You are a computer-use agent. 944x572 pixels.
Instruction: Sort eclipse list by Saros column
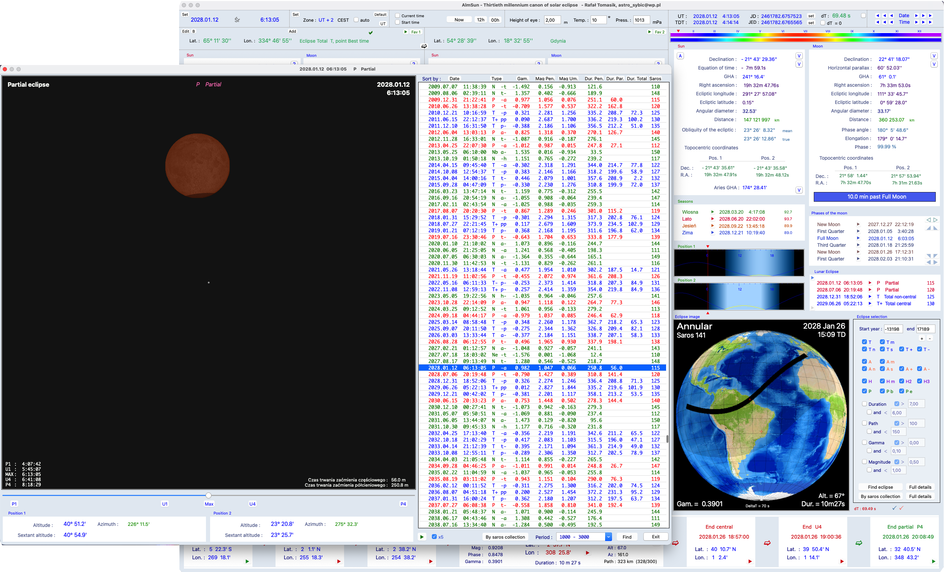pyautogui.click(x=655, y=78)
